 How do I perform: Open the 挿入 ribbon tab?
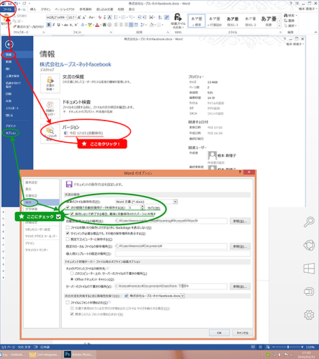[x=33, y=10]
